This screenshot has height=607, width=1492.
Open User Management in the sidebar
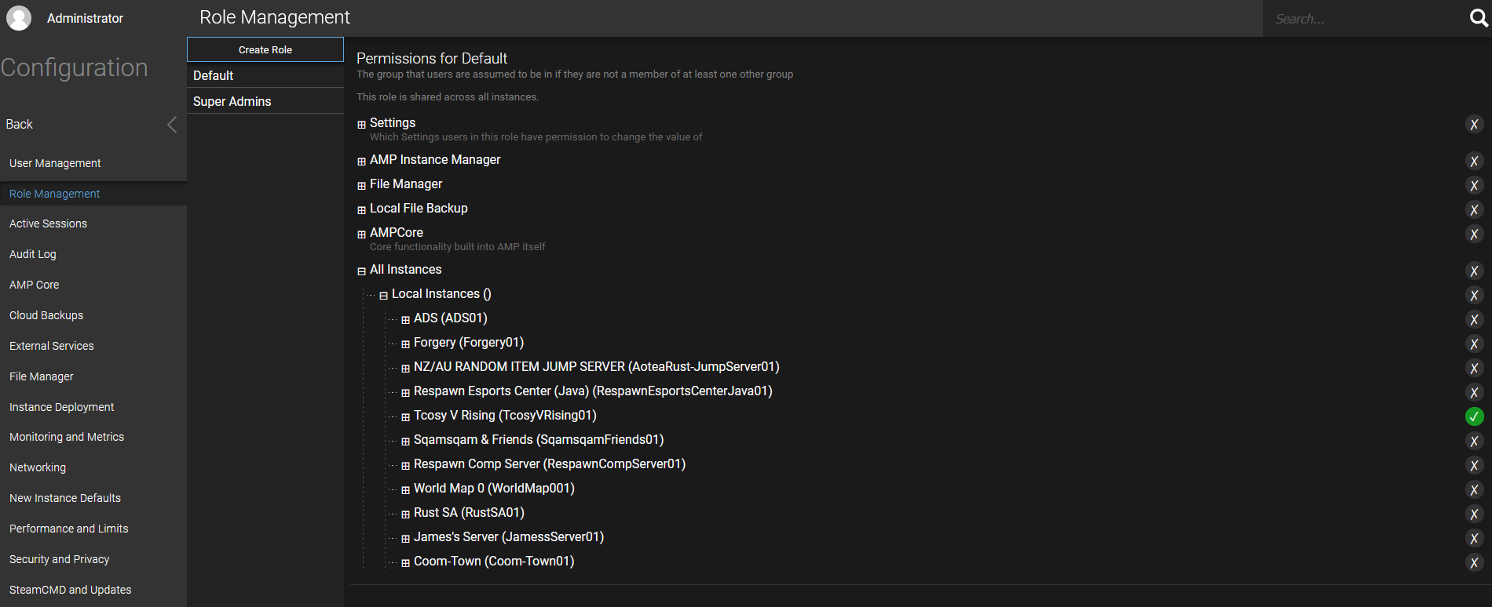coord(93,163)
